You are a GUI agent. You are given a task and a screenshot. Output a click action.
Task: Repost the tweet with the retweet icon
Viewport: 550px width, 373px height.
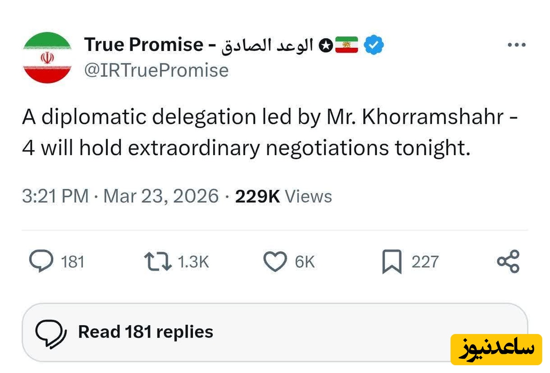[x=158, y=262]
